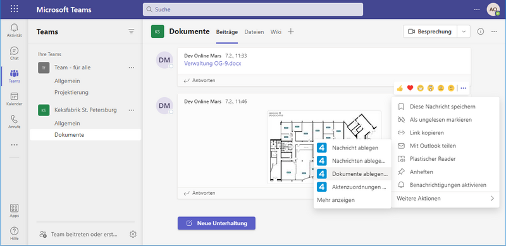The width and height of the screenshot is (506, 246).
Task: Open Aktivität bell in sidebar
Action: (14, 30)
